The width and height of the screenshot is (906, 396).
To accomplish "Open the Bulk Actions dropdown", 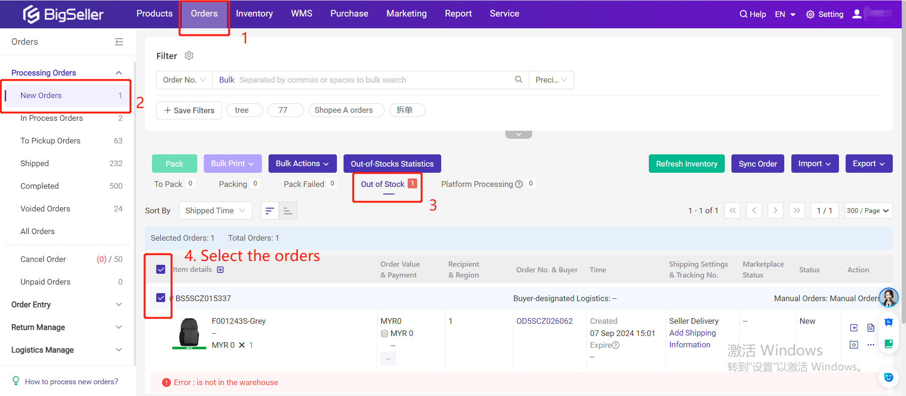I will pos(302,164).
